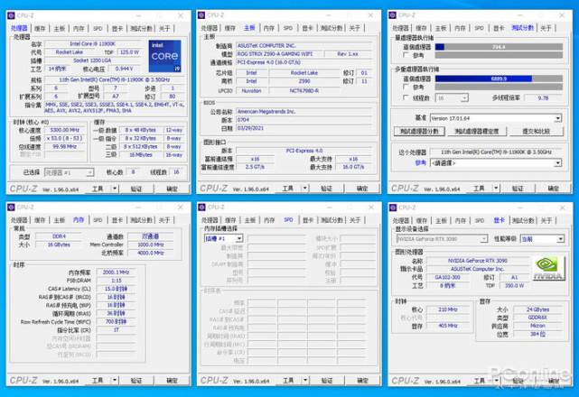Click 工具 button in memory window
Viewport: 579px width, 397px height.
(98, 380)
